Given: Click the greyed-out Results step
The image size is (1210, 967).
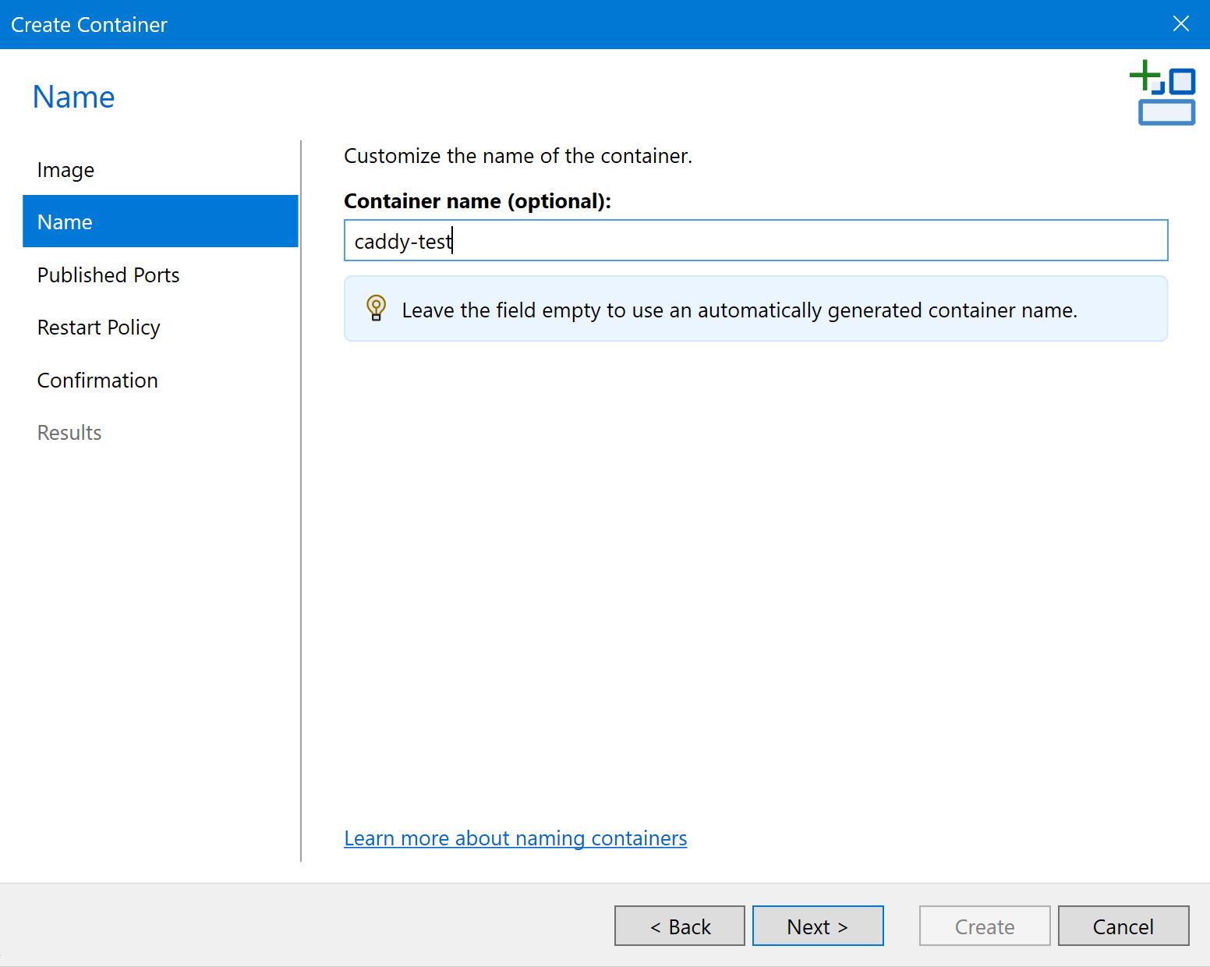Looking at the screenshot, I should click(x=69, y=433).
